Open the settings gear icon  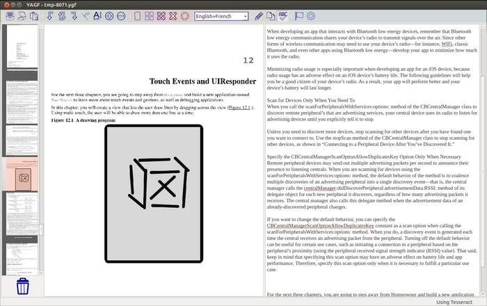pyautogui.click(x=311, y=16)
